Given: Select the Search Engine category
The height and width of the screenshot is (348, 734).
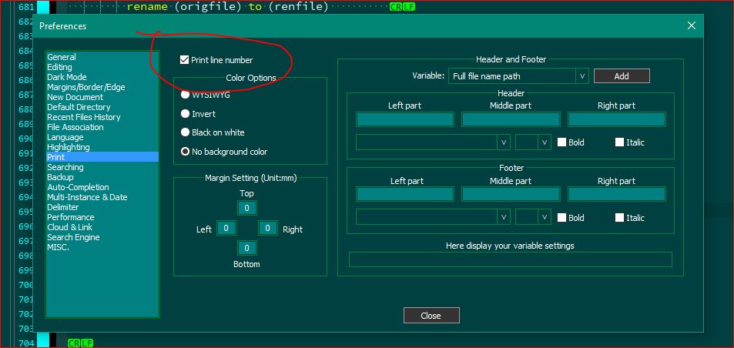Looking at the screenshot, I should pyautogui.click(x=73, y=237).
